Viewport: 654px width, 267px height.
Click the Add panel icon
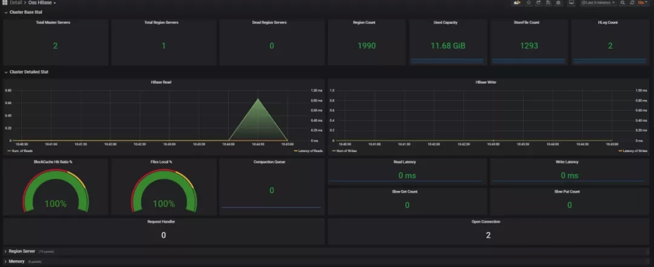pos(517,3)
